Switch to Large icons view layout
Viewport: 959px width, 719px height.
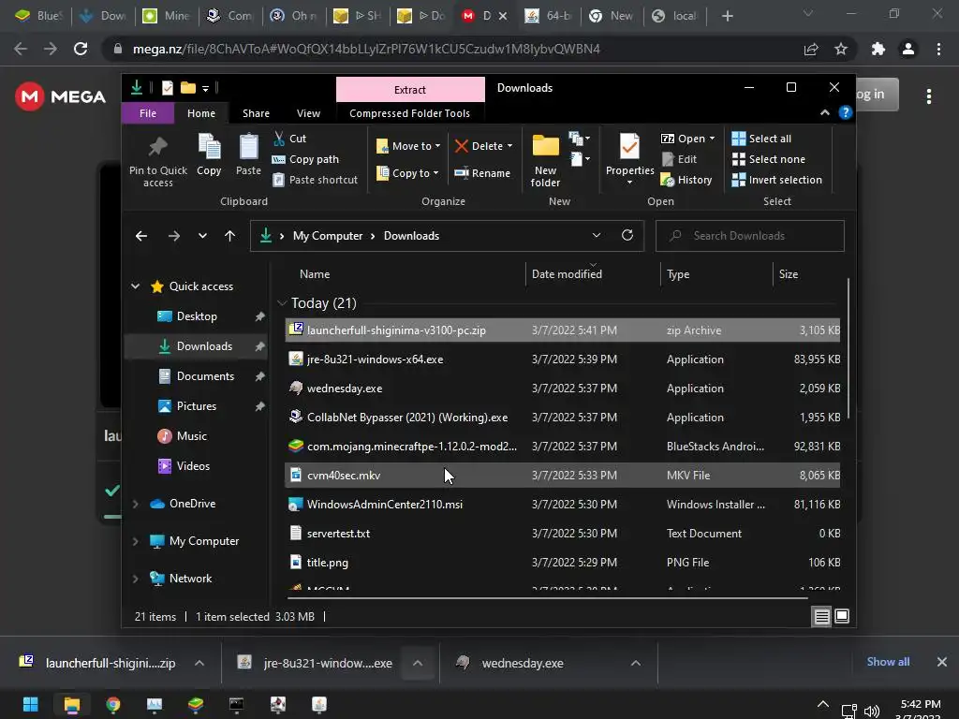pos(842,616)
